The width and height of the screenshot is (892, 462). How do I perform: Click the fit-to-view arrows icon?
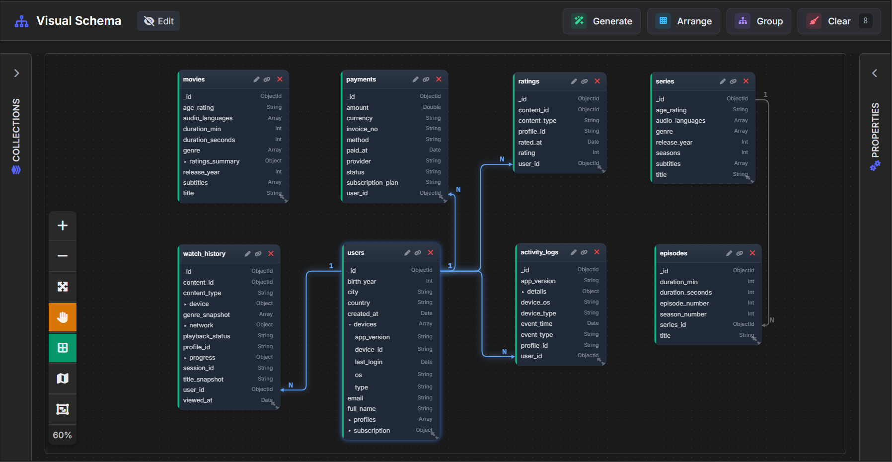(x=63, y=287)
